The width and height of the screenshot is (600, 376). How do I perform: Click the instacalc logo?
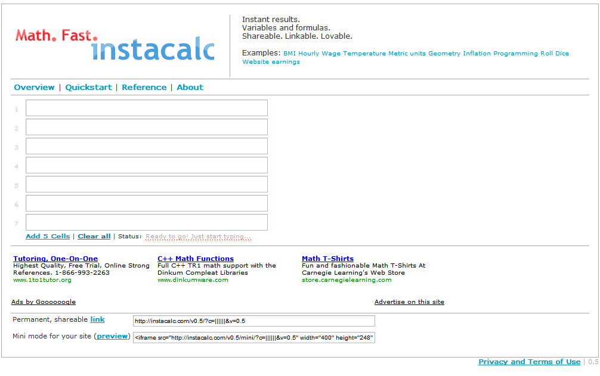coord(153,51)
